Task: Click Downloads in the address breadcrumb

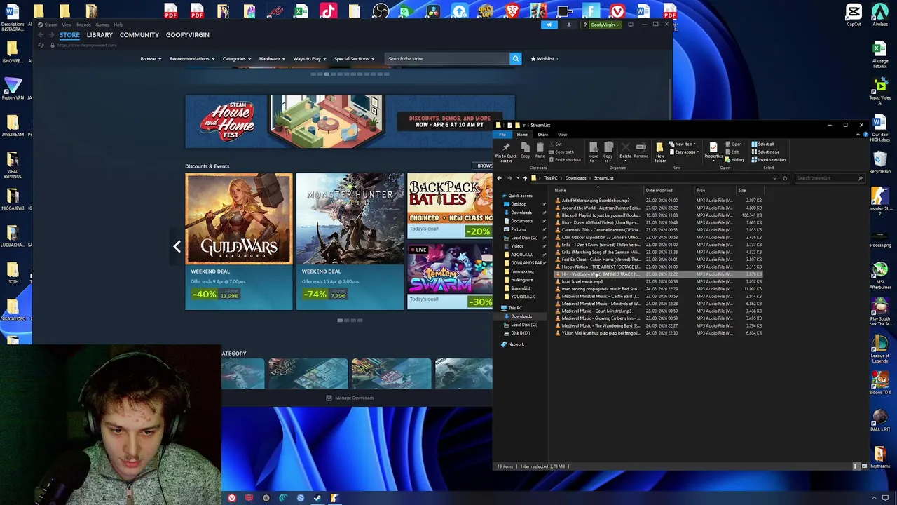Action: pos(575,178)
